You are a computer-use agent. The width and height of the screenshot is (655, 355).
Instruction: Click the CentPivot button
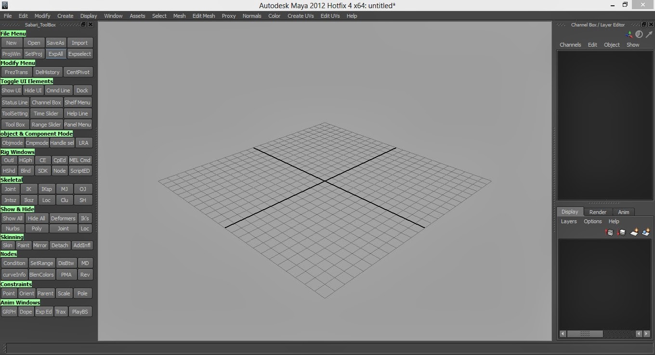tap(78, 72)
